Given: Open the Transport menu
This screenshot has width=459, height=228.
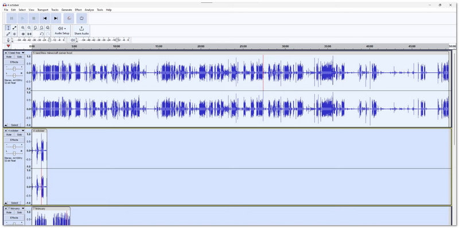Looking at the screenshot, I should pos(42,10).
